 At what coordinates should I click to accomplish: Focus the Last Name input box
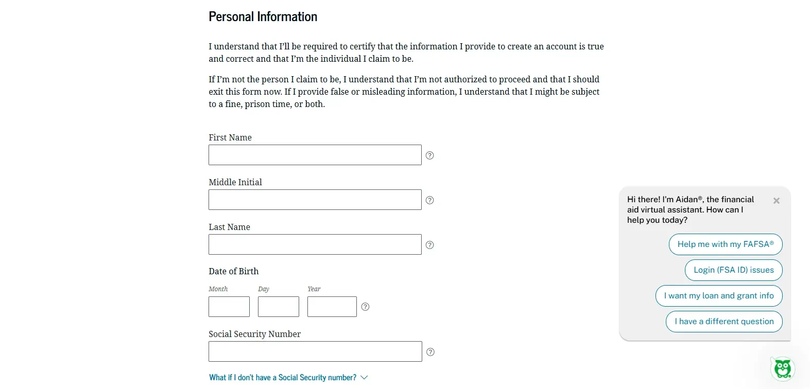pos(315,244)
